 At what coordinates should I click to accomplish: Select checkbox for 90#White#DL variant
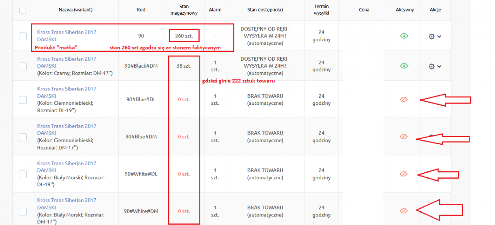[23, 174]
